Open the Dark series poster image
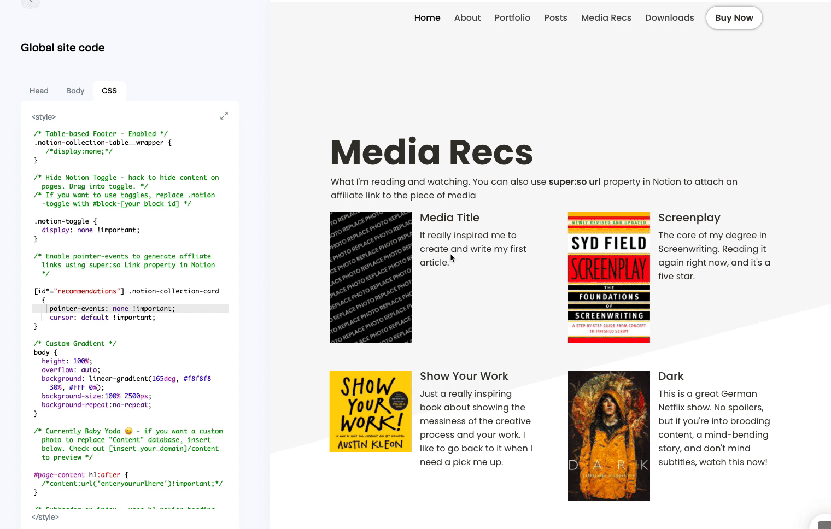Screen dimensions: 831x529 (x=608, y=436)
